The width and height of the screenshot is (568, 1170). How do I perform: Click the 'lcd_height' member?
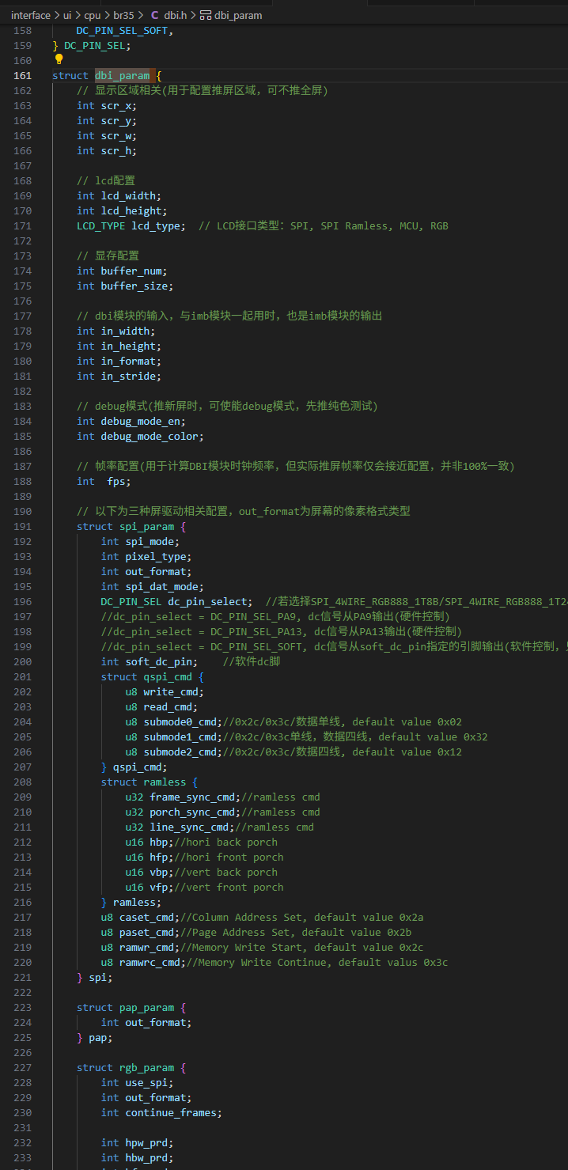point(131,211)
